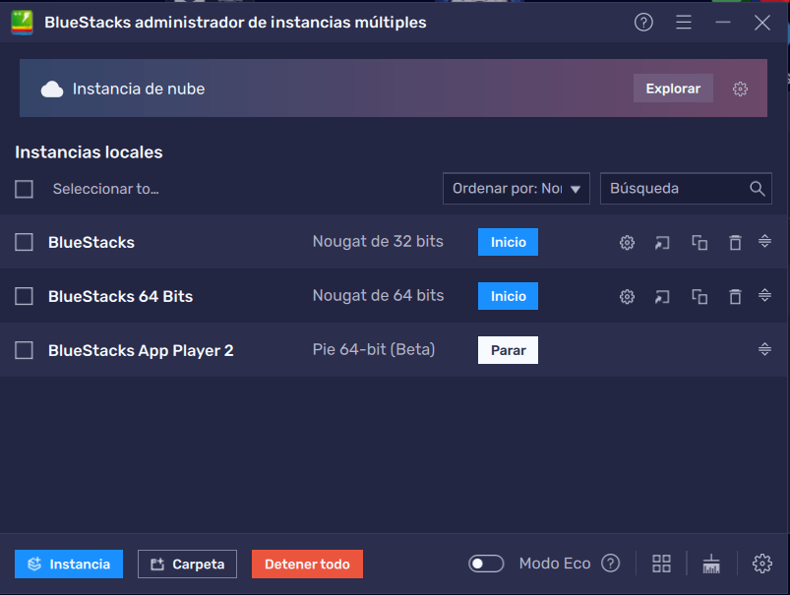Click the Nougat de 64 bits label
This screenshot has width=790, height=595.
coord(378,295)
